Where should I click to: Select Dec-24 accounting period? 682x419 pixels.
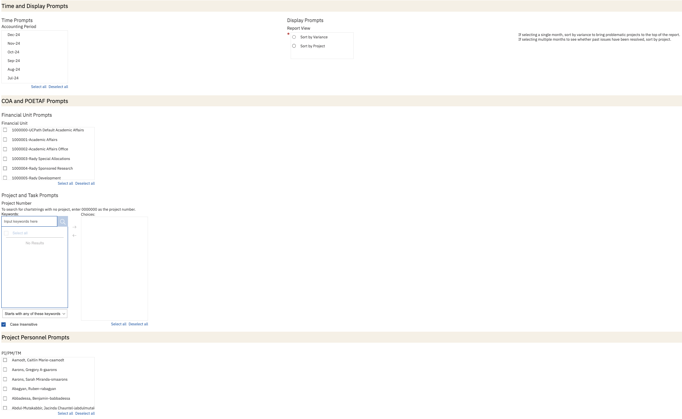[14, 35]
